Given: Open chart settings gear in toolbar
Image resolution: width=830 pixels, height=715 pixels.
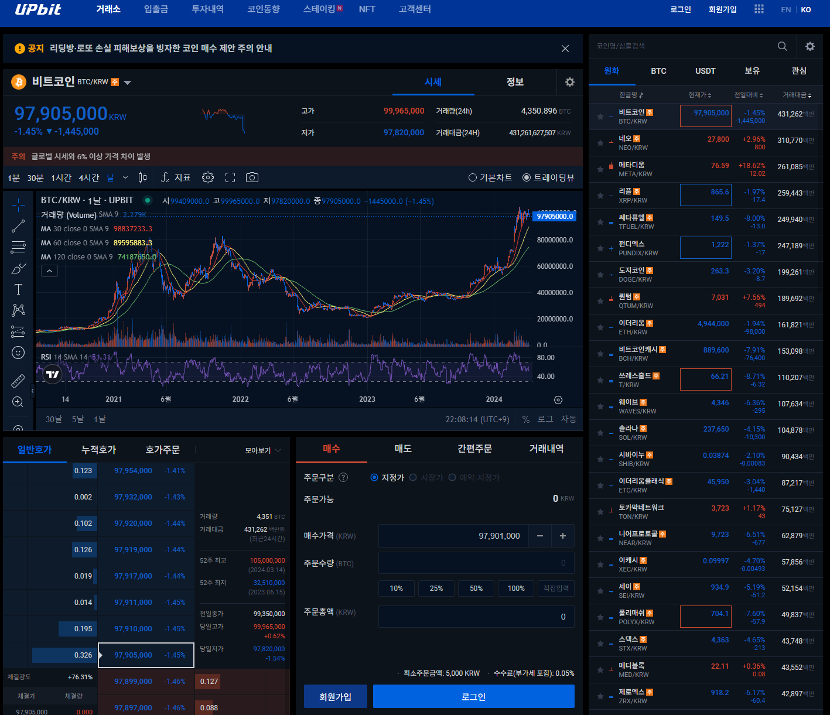Looking at the screenshot, I should [208, 177].
